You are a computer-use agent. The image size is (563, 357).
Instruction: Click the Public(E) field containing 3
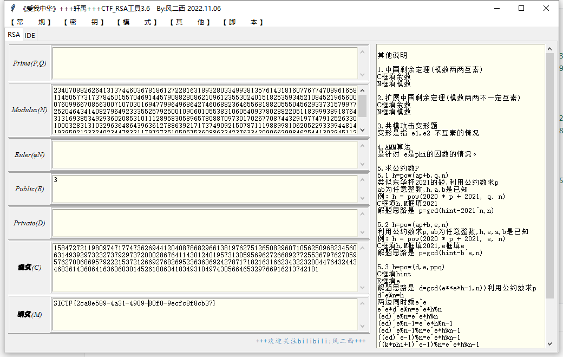point(205,189)
